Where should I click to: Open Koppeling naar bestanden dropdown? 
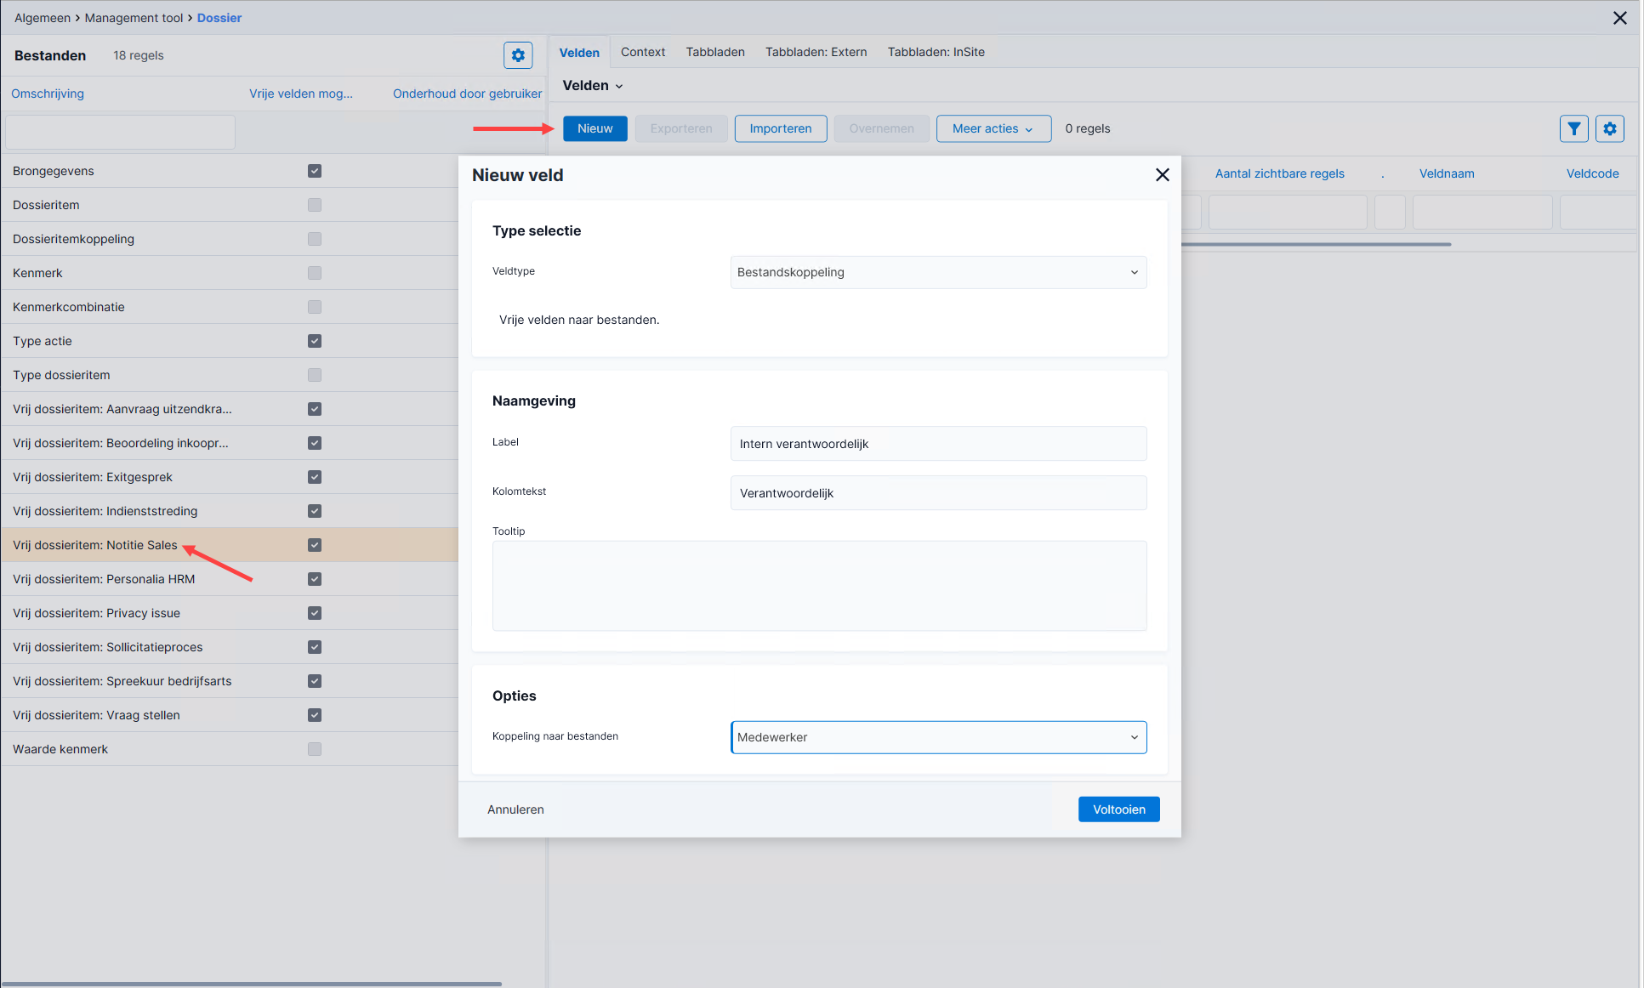938,737
